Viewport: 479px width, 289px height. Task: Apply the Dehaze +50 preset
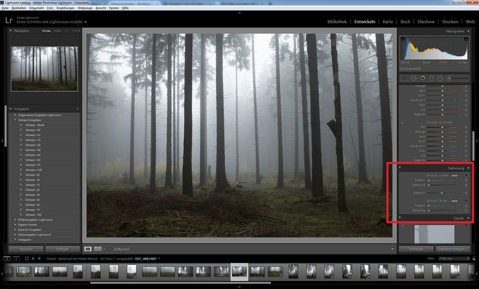[33, 160]
